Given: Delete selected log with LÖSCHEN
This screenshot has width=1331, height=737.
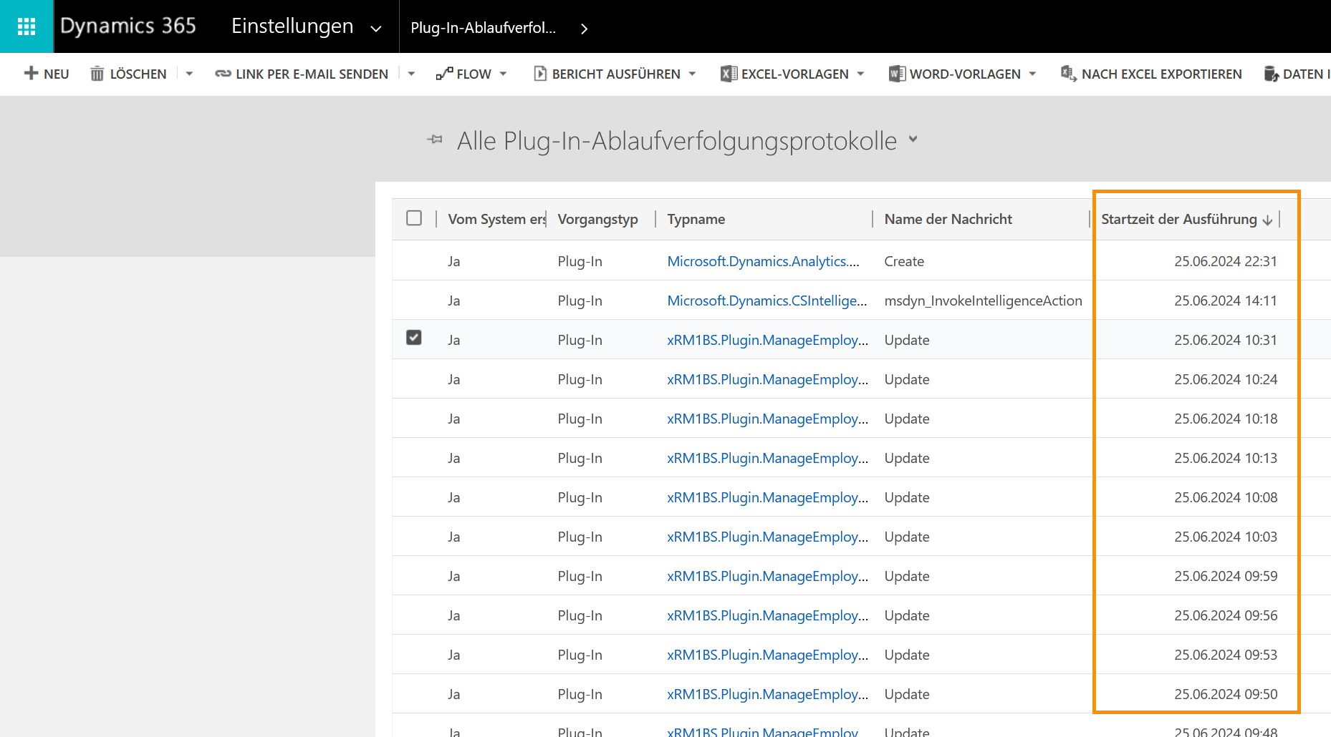Looking at the screenshot, I should 128,74.
